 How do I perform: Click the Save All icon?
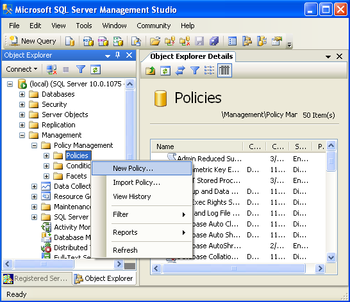point(214,41)
